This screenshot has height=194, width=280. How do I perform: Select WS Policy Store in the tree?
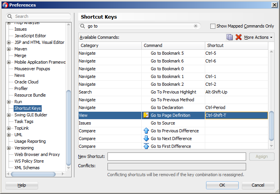(x=29, y=161)
